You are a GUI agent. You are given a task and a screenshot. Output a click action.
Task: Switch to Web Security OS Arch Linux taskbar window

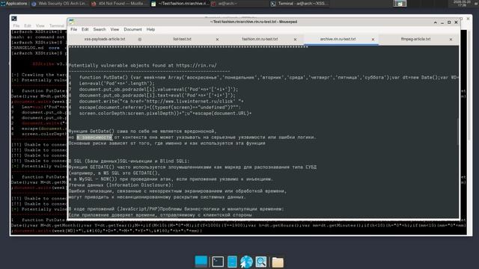(x=58, y=4)
